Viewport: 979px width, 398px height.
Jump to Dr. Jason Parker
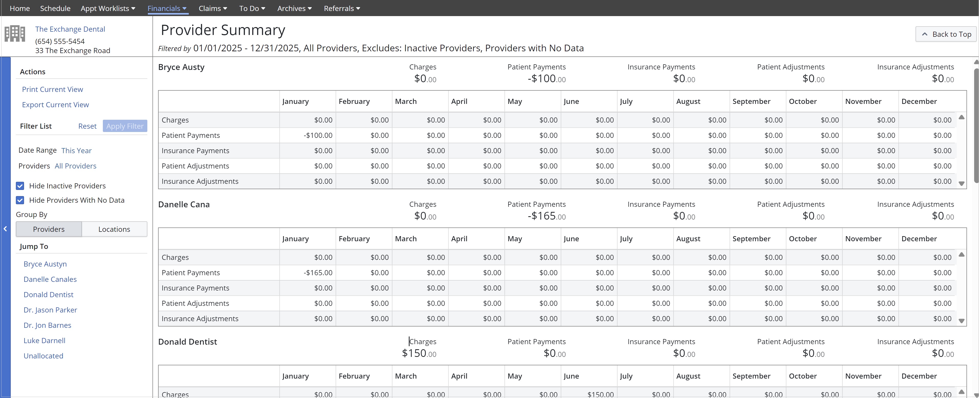click(50, 310)
